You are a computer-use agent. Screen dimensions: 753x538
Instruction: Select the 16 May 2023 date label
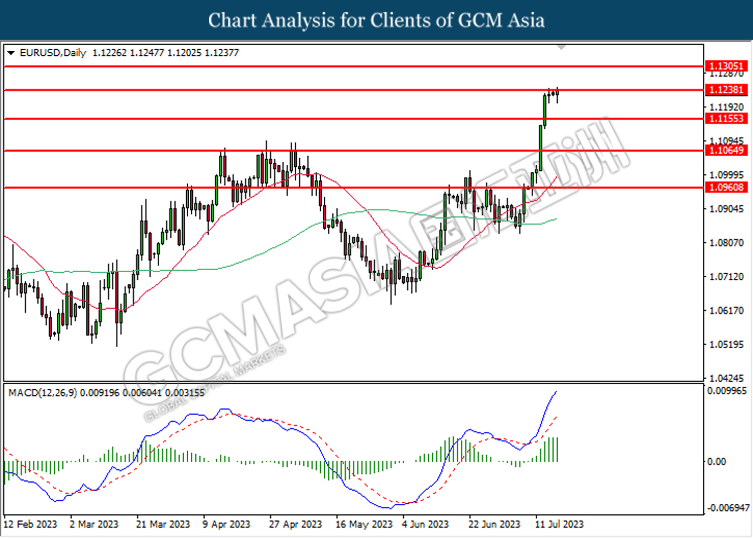click(364, 524)
